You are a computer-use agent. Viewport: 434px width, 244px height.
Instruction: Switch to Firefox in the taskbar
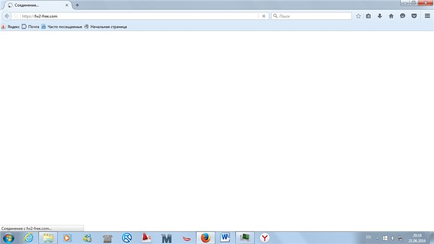206,238
